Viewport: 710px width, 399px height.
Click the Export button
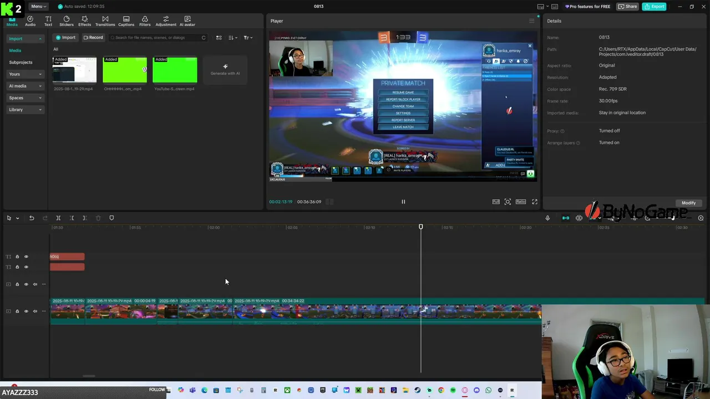[655, 7]
